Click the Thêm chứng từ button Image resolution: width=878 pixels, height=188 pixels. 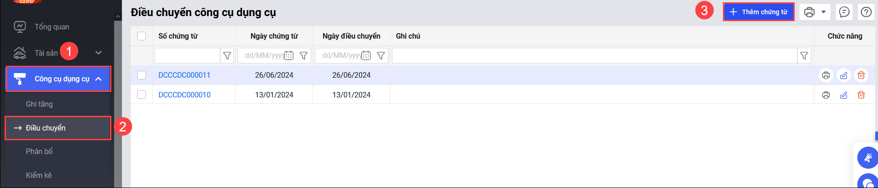(759, 12)
